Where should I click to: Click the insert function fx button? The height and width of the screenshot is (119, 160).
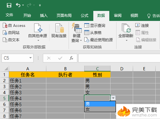point(71,58)
